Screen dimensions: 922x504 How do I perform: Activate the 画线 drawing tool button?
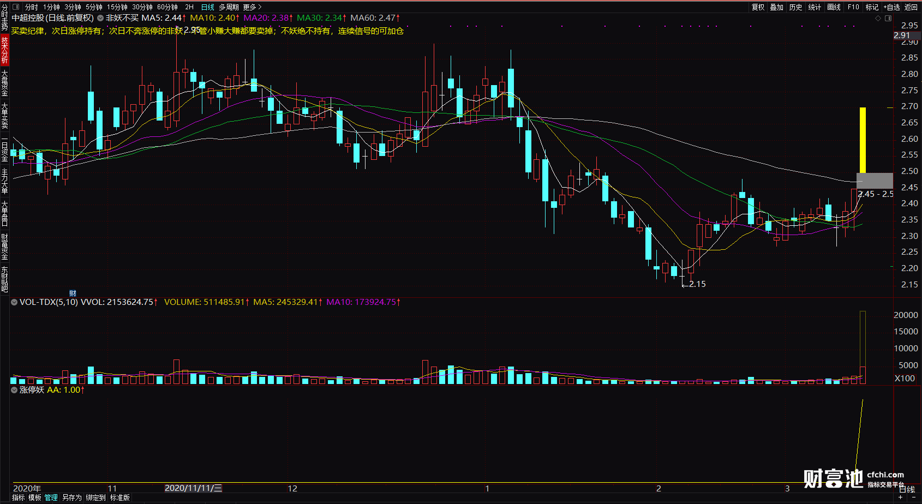[x=834, y=7]
